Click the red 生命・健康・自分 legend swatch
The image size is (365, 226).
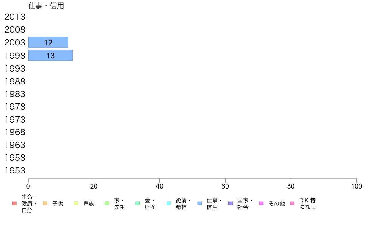[x=14, y=204]
